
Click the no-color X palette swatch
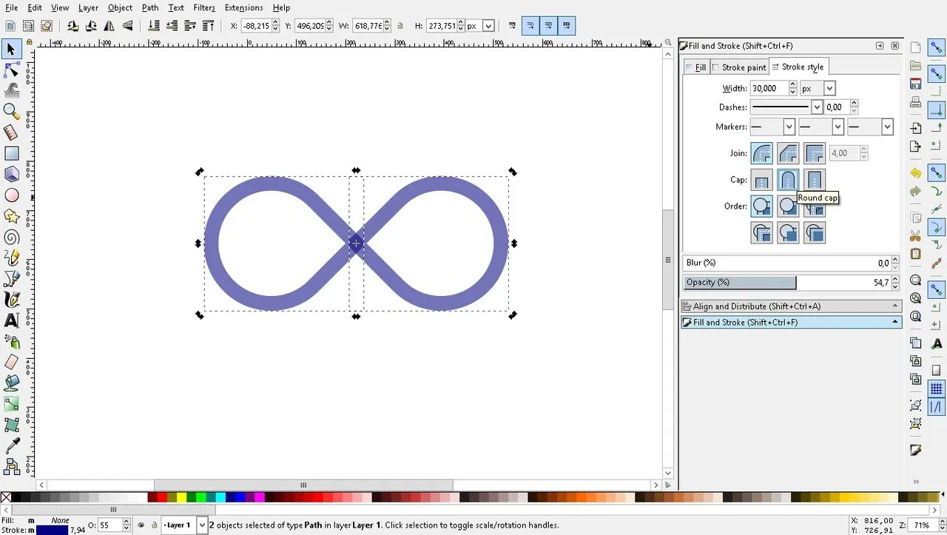6,498
